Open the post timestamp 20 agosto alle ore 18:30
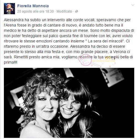The height and width of the screenshot is (139, 137). point(35,11)
